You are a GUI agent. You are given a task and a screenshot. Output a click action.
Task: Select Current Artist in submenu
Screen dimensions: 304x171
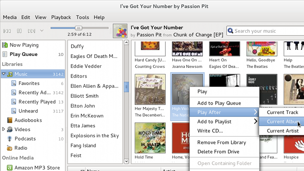point(282,131)
